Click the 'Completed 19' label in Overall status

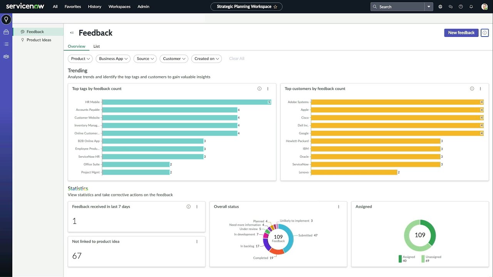pos(263,258)
